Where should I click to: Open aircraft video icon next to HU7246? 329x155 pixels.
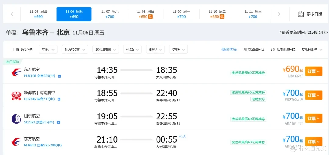[x=59, y=99]
